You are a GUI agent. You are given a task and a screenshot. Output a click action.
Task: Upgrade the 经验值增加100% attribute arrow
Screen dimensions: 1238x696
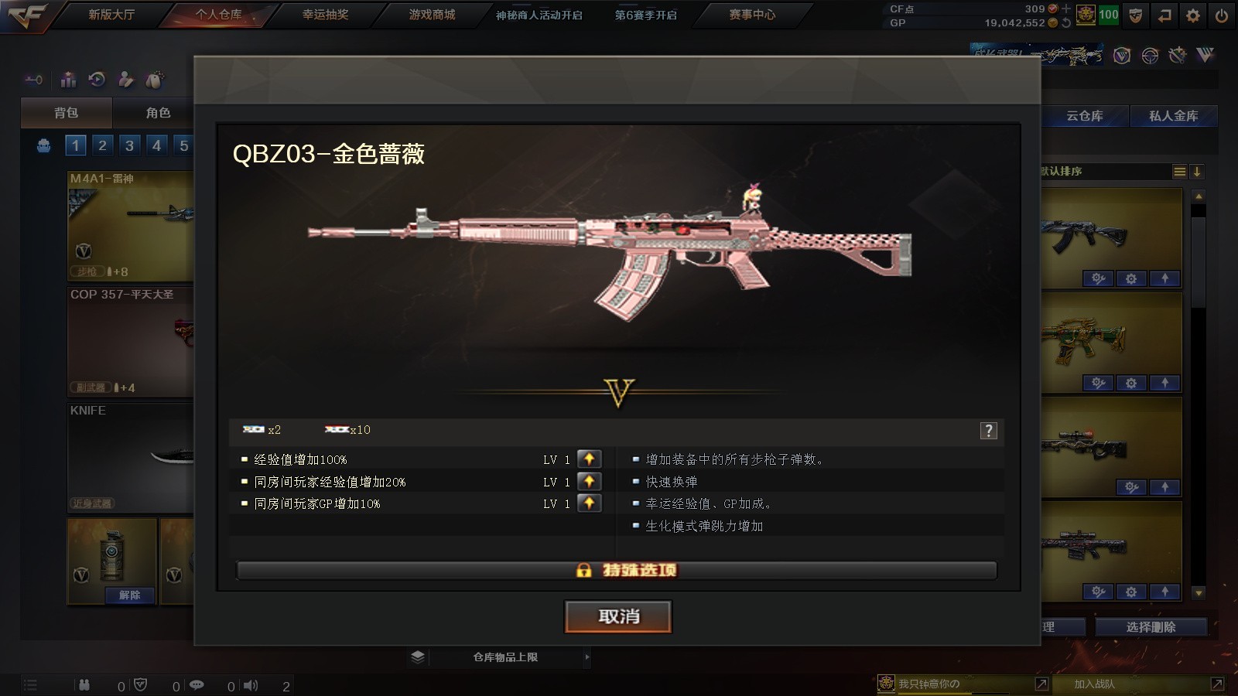click(x=589, y=459)
